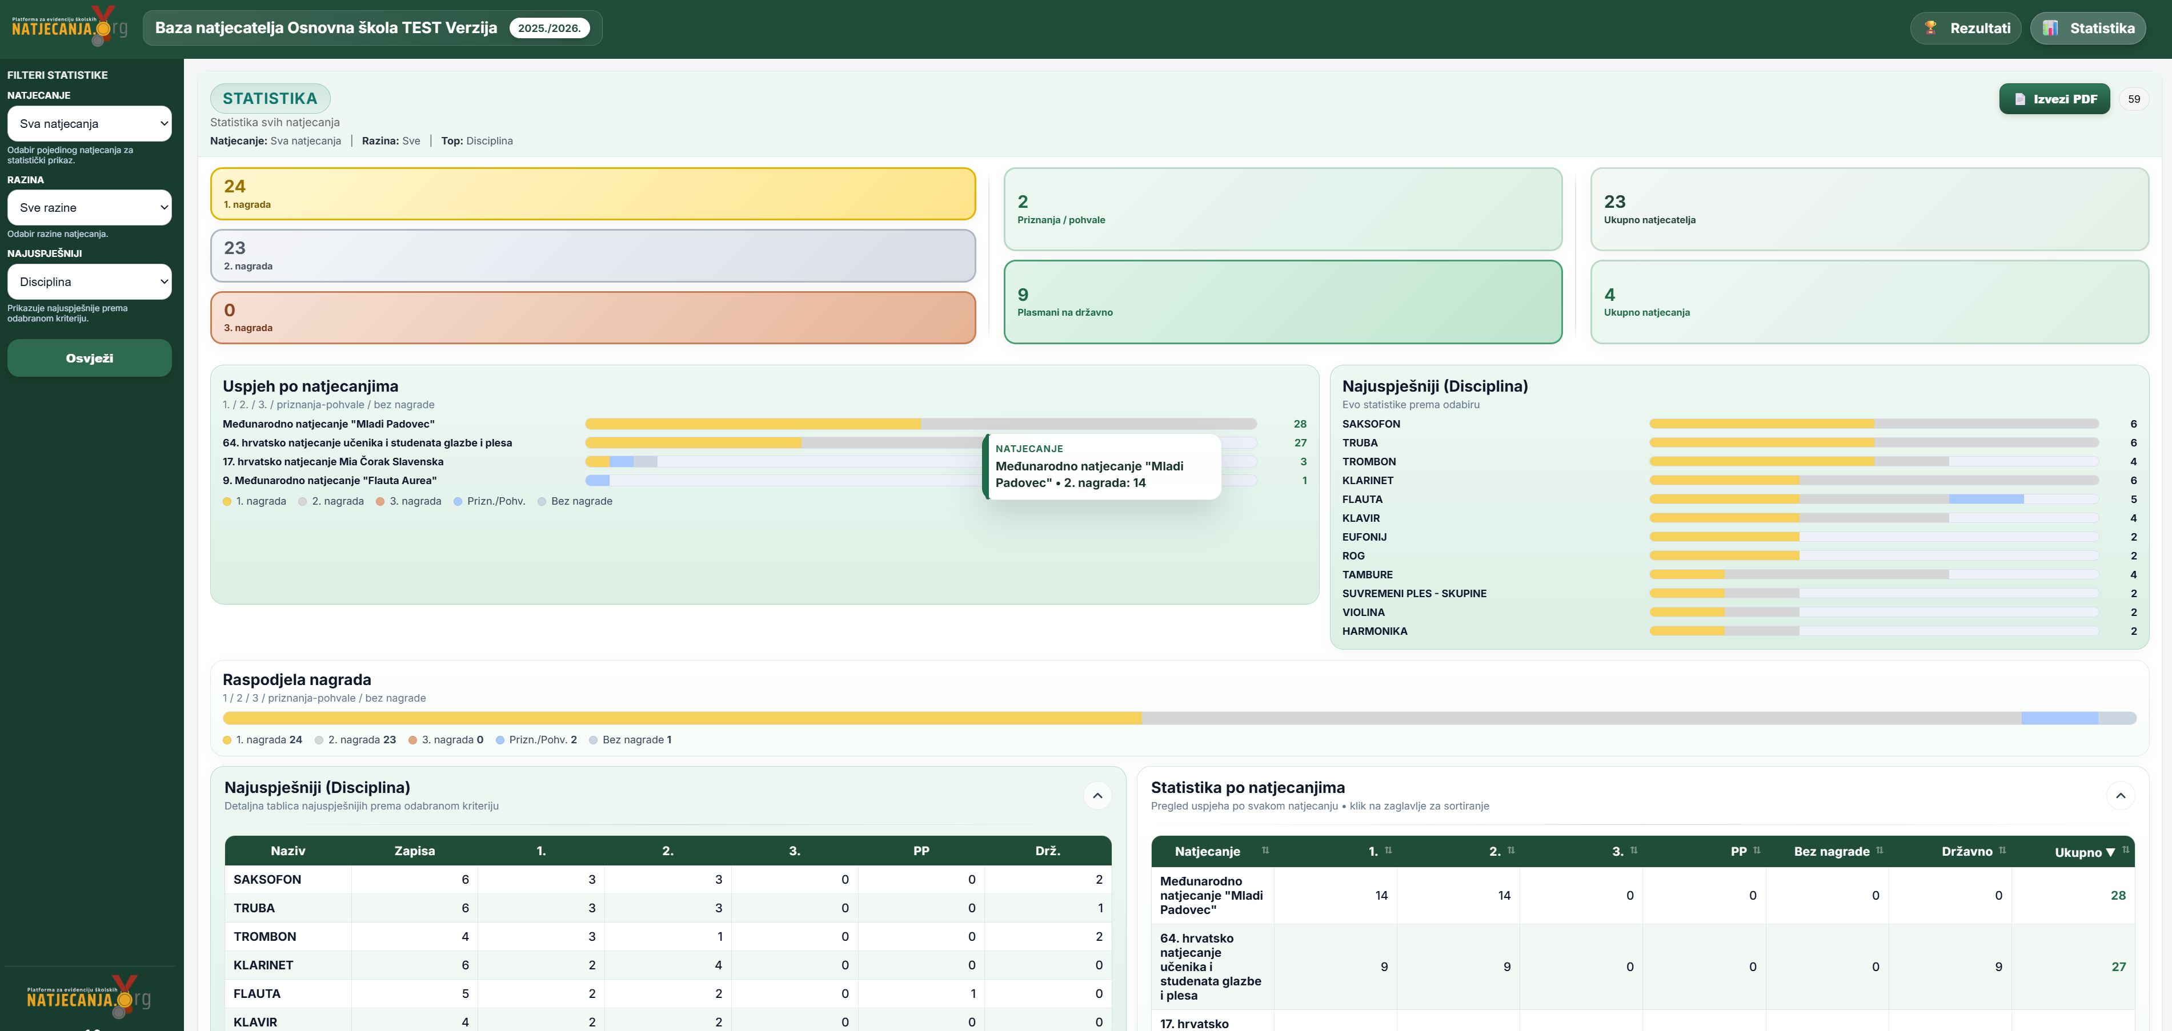Collapse the Najuspješniji (Disciplina) table panel

[1097, 796]
